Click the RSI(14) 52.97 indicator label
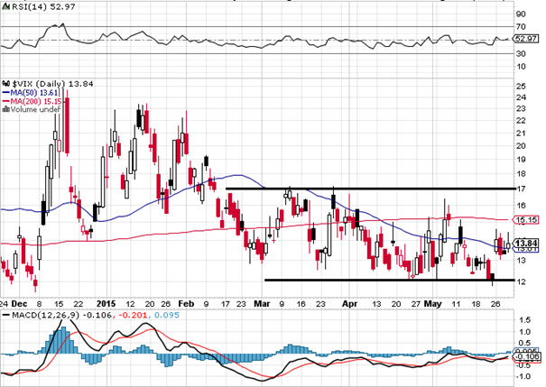546x387 pixels. [x=44, y=7]
